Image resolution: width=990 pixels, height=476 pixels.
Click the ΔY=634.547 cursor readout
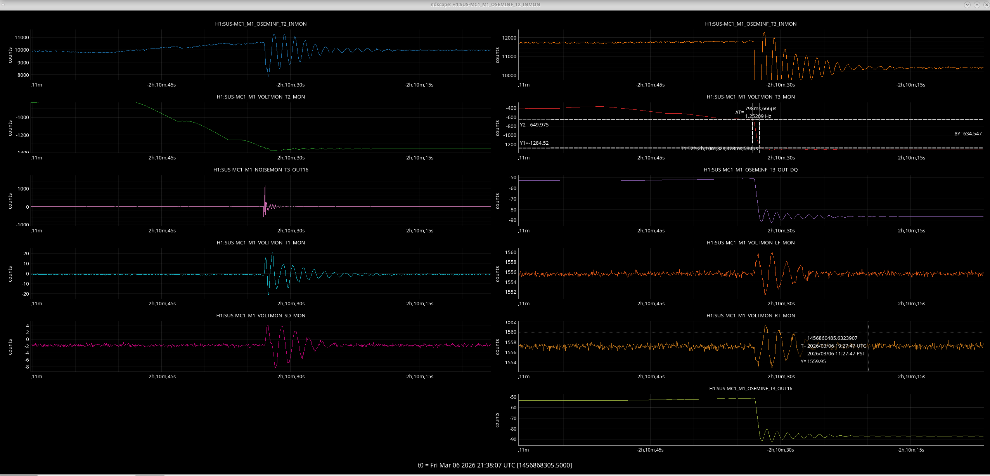[x=968, y=134]
